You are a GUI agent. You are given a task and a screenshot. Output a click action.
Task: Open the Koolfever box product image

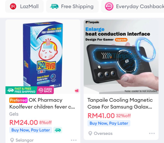pyautogui.click(x=43, y=57)
